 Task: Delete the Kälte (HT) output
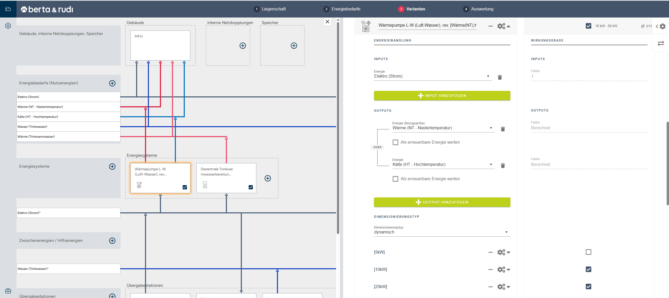(x=503, y=166)
